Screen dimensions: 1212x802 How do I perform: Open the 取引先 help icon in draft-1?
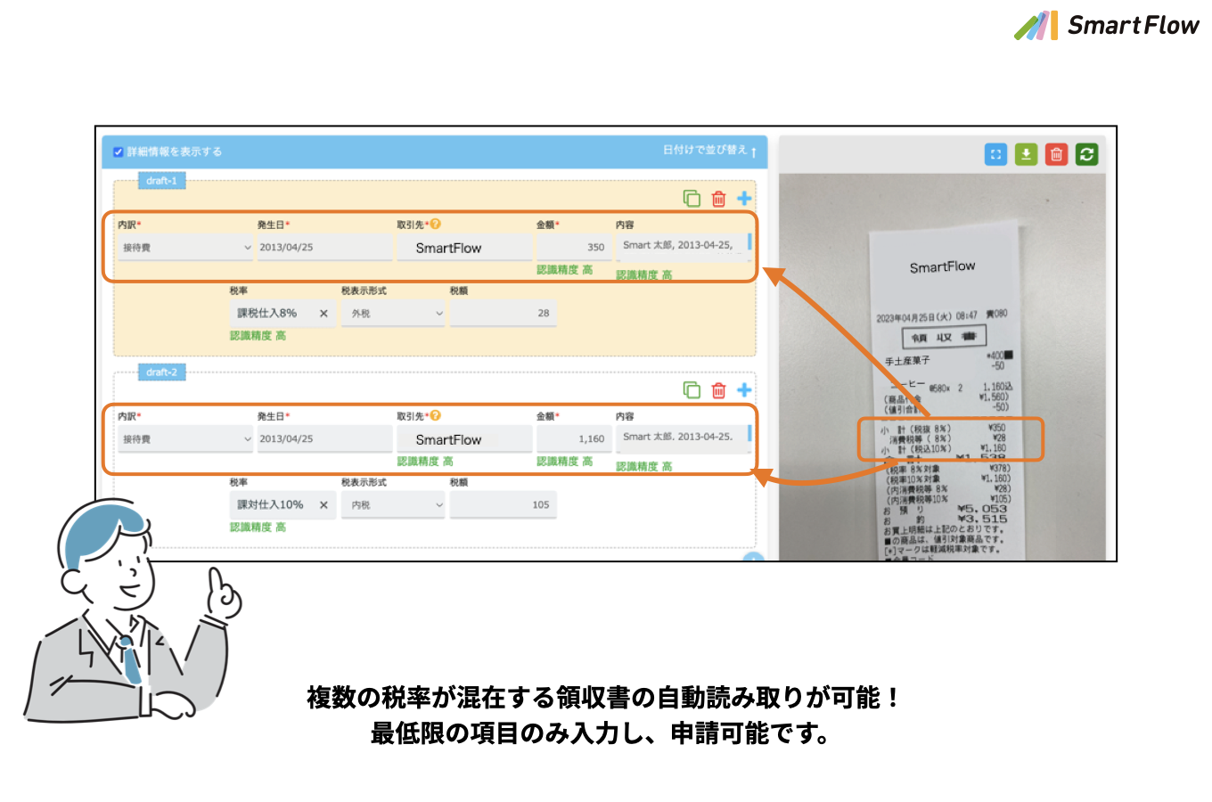(x=436, y=224)
